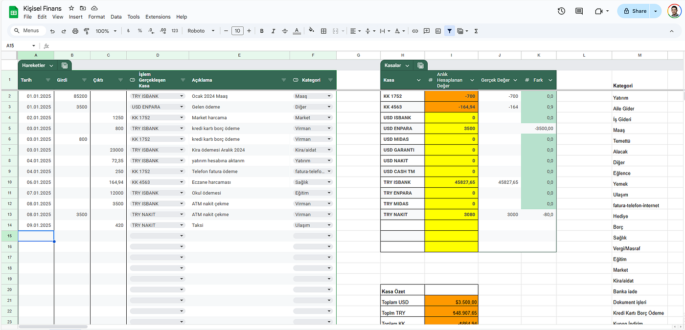This screenshot has width=685, height=330.
Task: Show all comments panel
Action: coord(579,11)
